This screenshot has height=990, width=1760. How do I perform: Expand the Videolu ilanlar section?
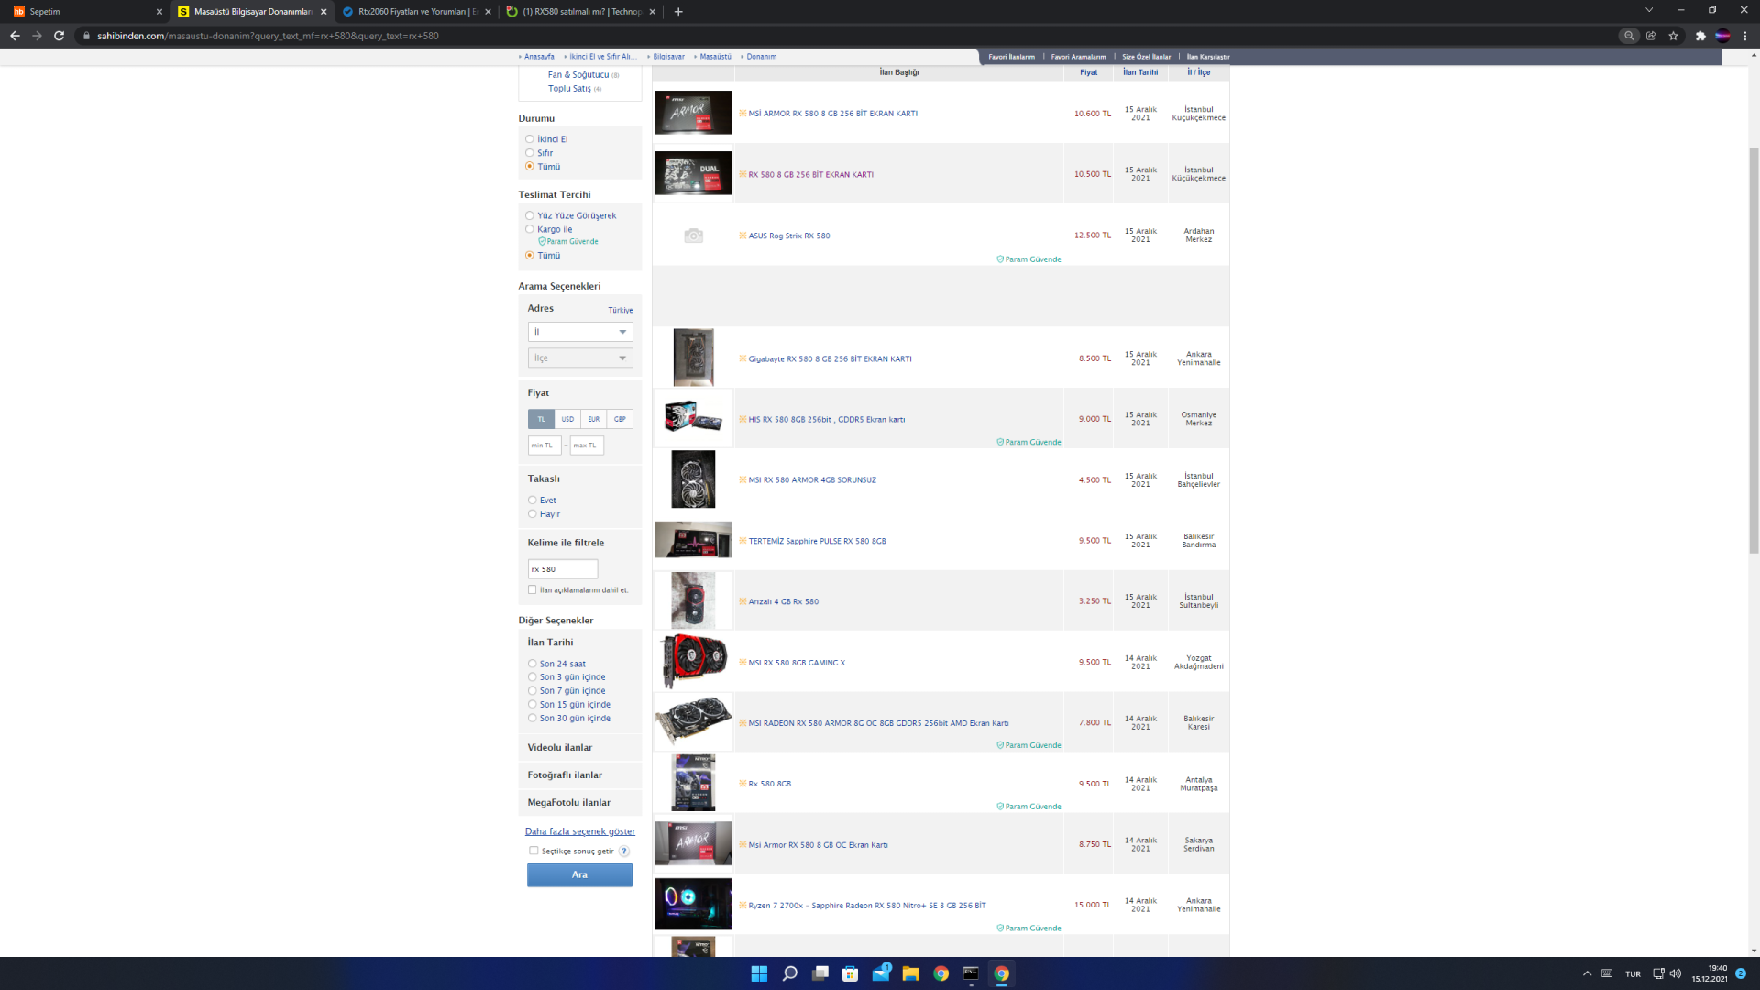(560, 748)
